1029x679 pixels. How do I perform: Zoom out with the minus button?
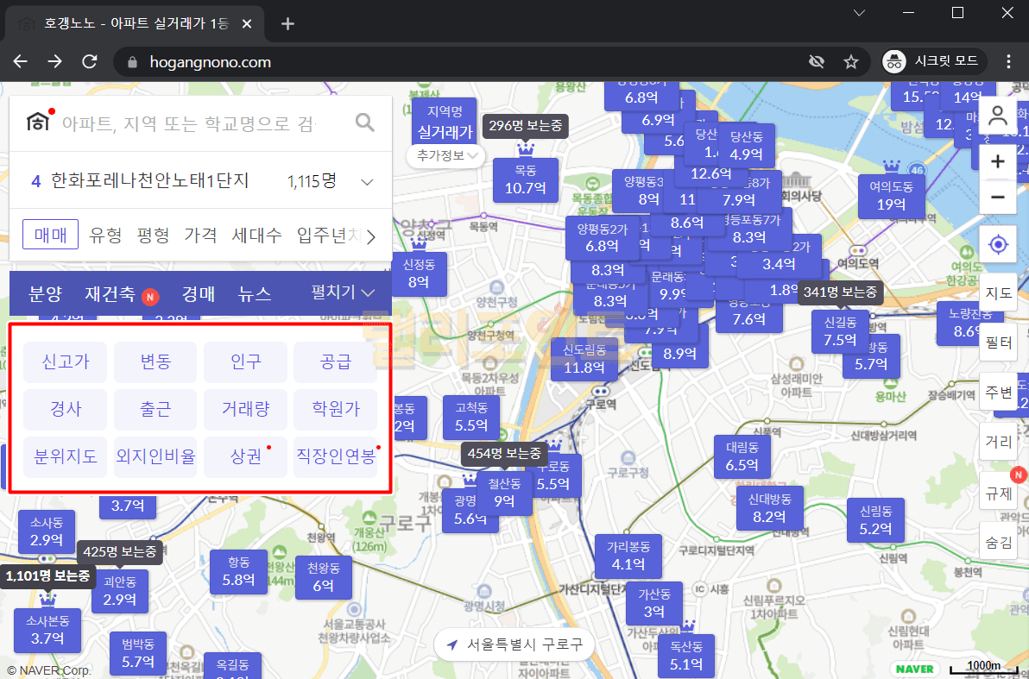pos(998,198)
